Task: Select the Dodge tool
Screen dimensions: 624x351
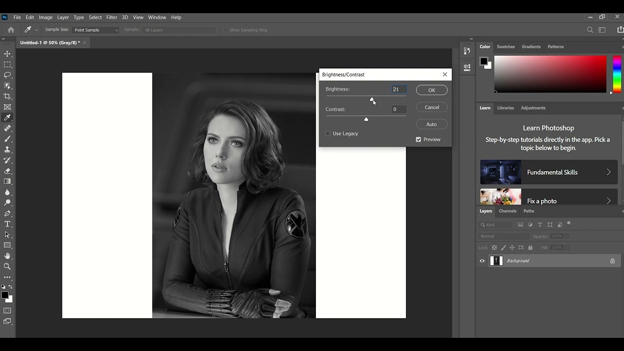Action: pyautogui.click(x=7, y=203)
